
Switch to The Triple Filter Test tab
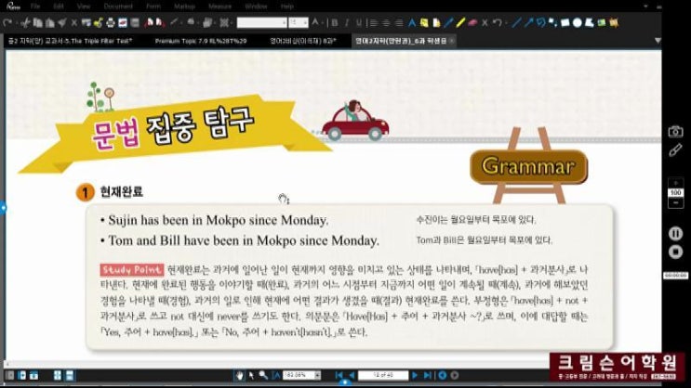70,41
